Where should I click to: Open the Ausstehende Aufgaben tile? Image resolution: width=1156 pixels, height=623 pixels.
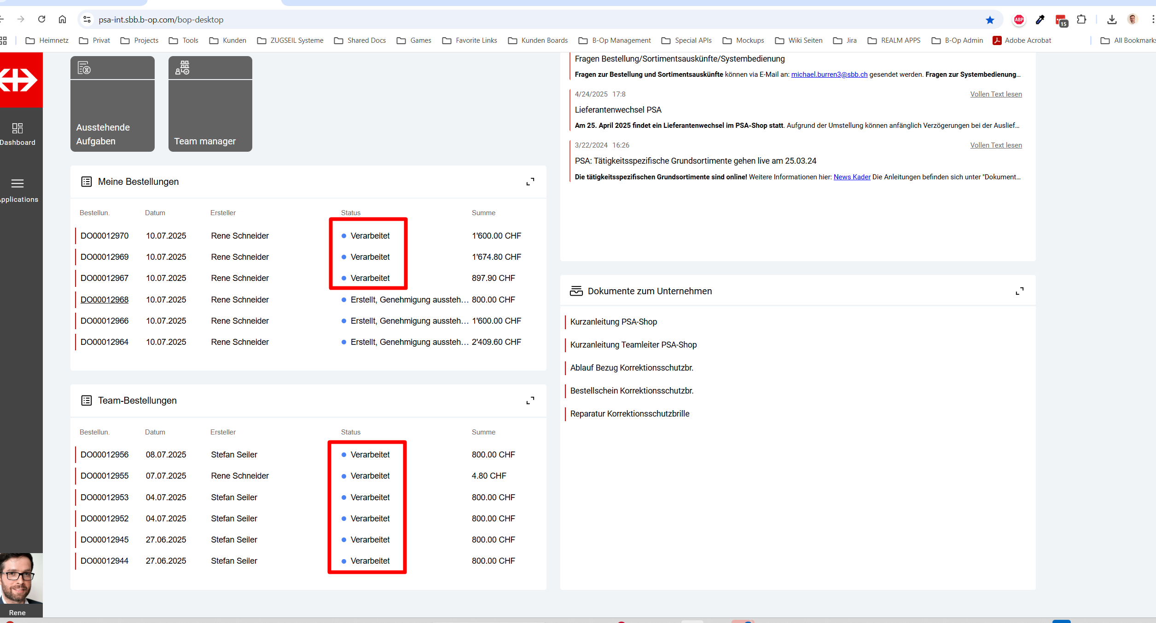click(112, 104)
